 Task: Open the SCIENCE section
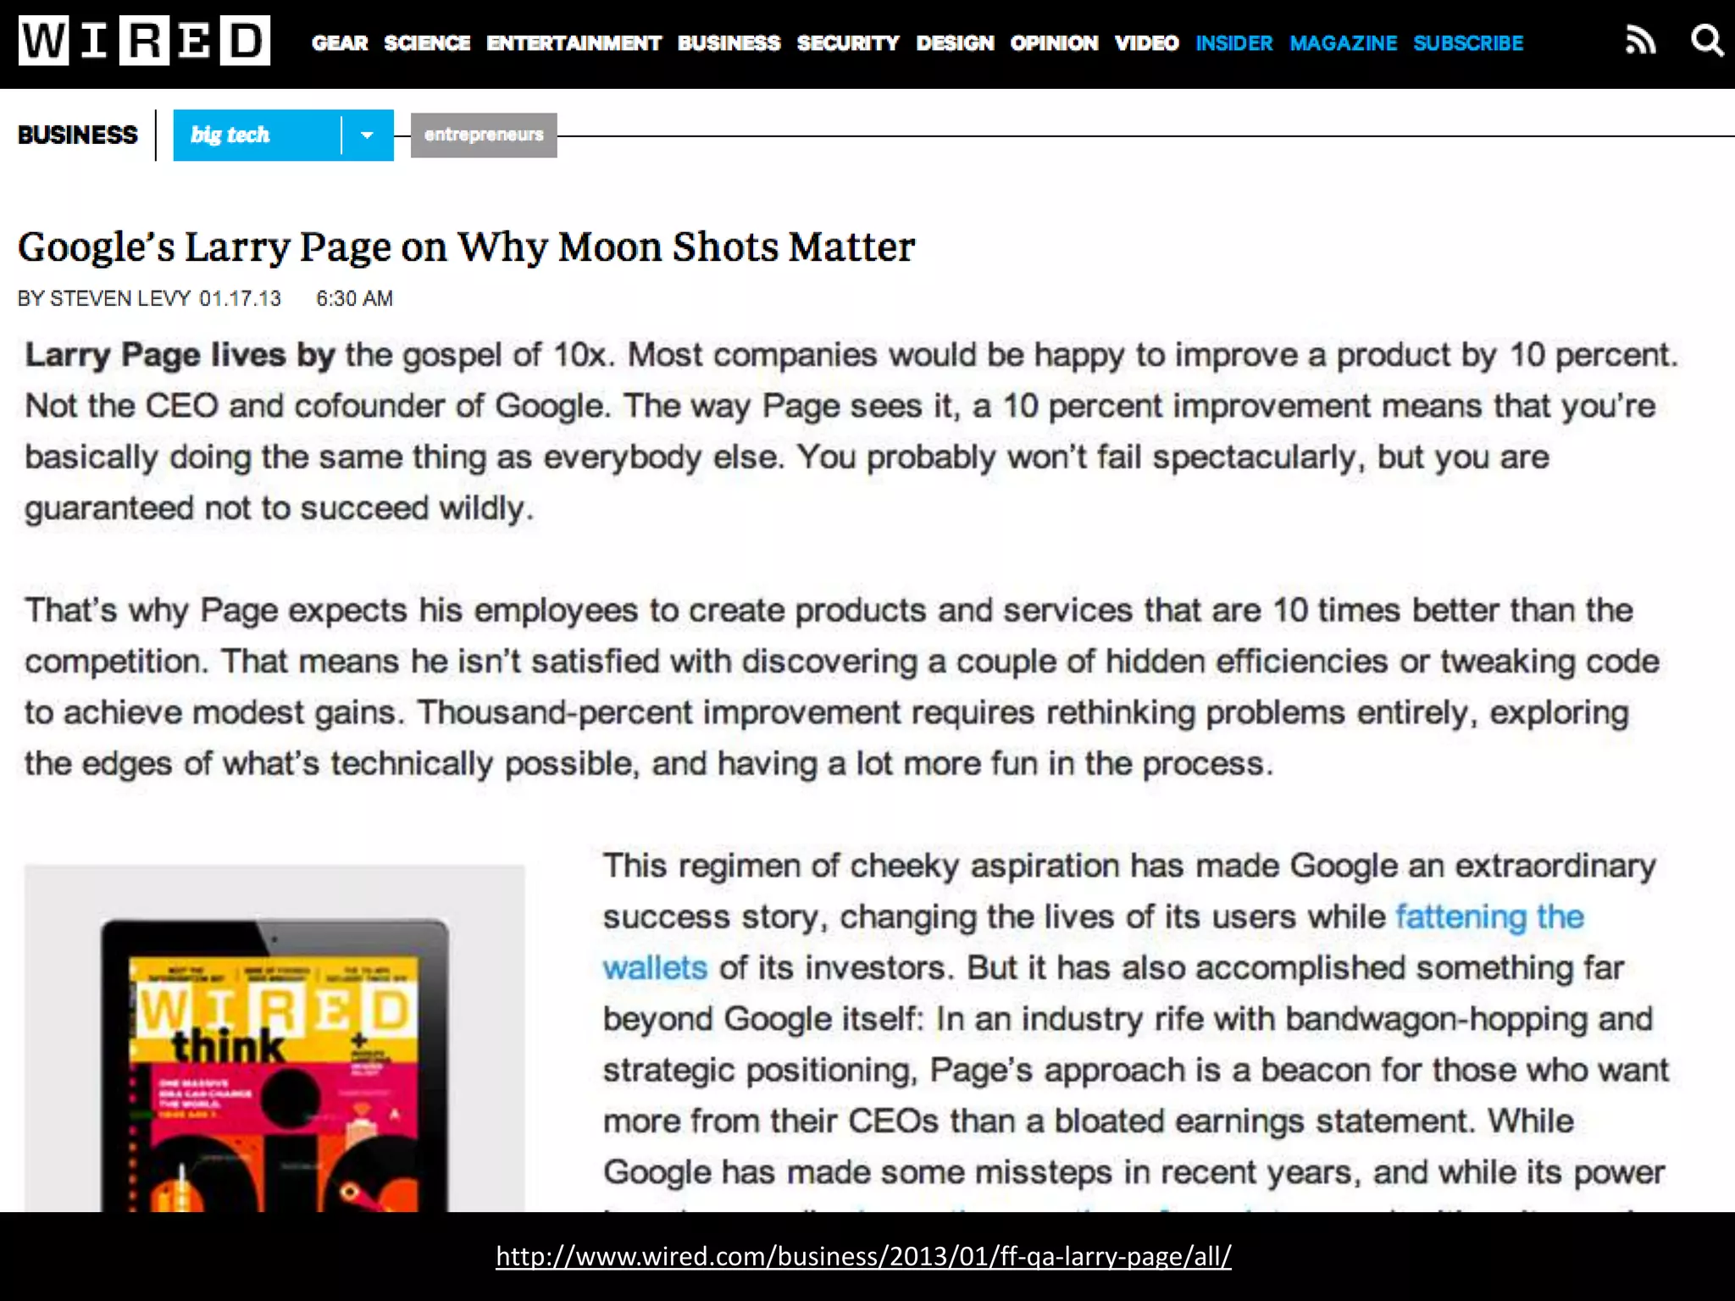click(x=427, y=43)
